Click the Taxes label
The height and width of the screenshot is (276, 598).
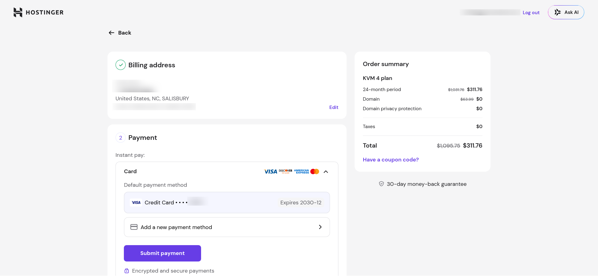pos(369,127)
